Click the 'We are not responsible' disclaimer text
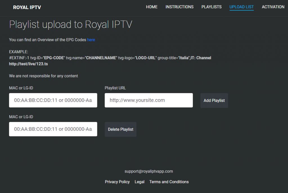Screen dimensions: 288x193 [x=44, y=76]
